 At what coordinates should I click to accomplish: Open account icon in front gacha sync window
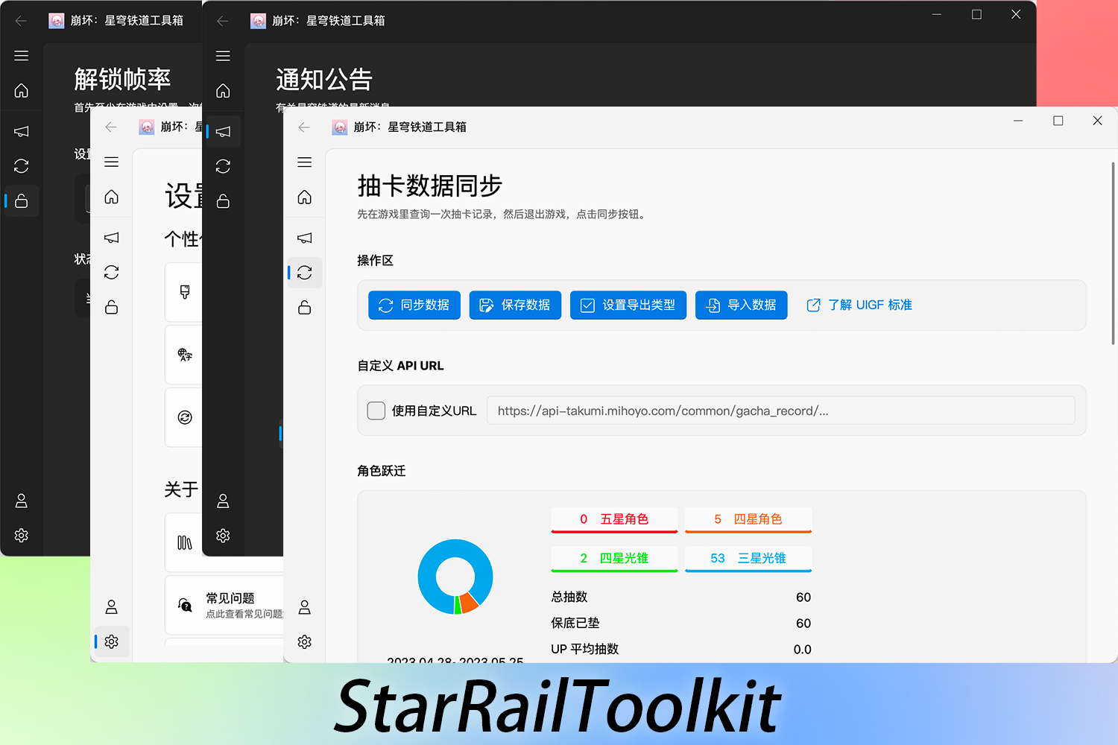(304, 607)
